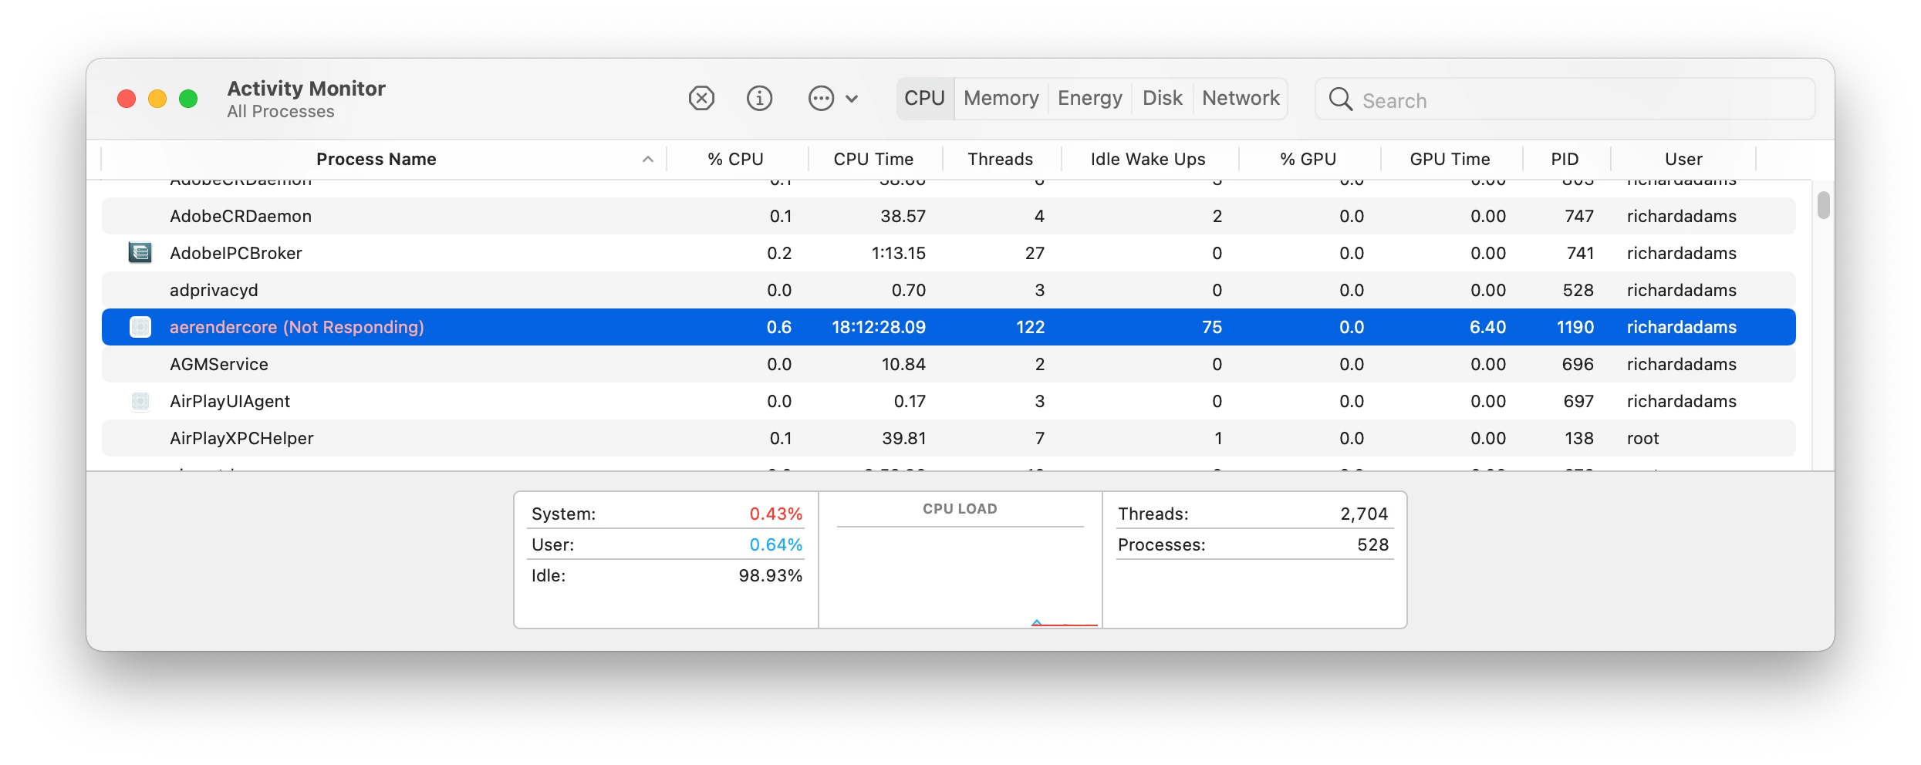
Task: Sort by User column header
Action: click(x=1683, y=160)
